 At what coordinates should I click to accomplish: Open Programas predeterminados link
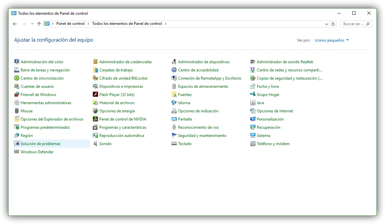(x=45, y=127)
